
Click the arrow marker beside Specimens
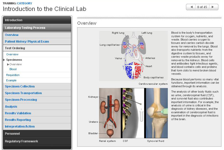tap(4, 60)
